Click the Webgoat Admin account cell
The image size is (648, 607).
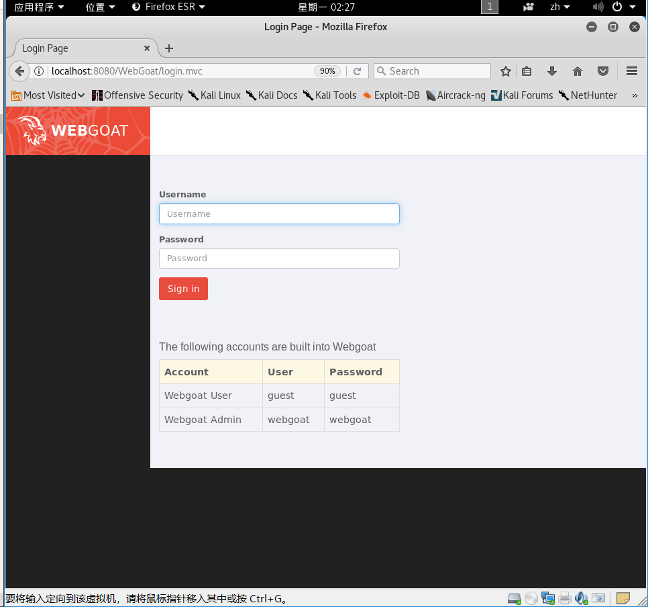(211, 420)
